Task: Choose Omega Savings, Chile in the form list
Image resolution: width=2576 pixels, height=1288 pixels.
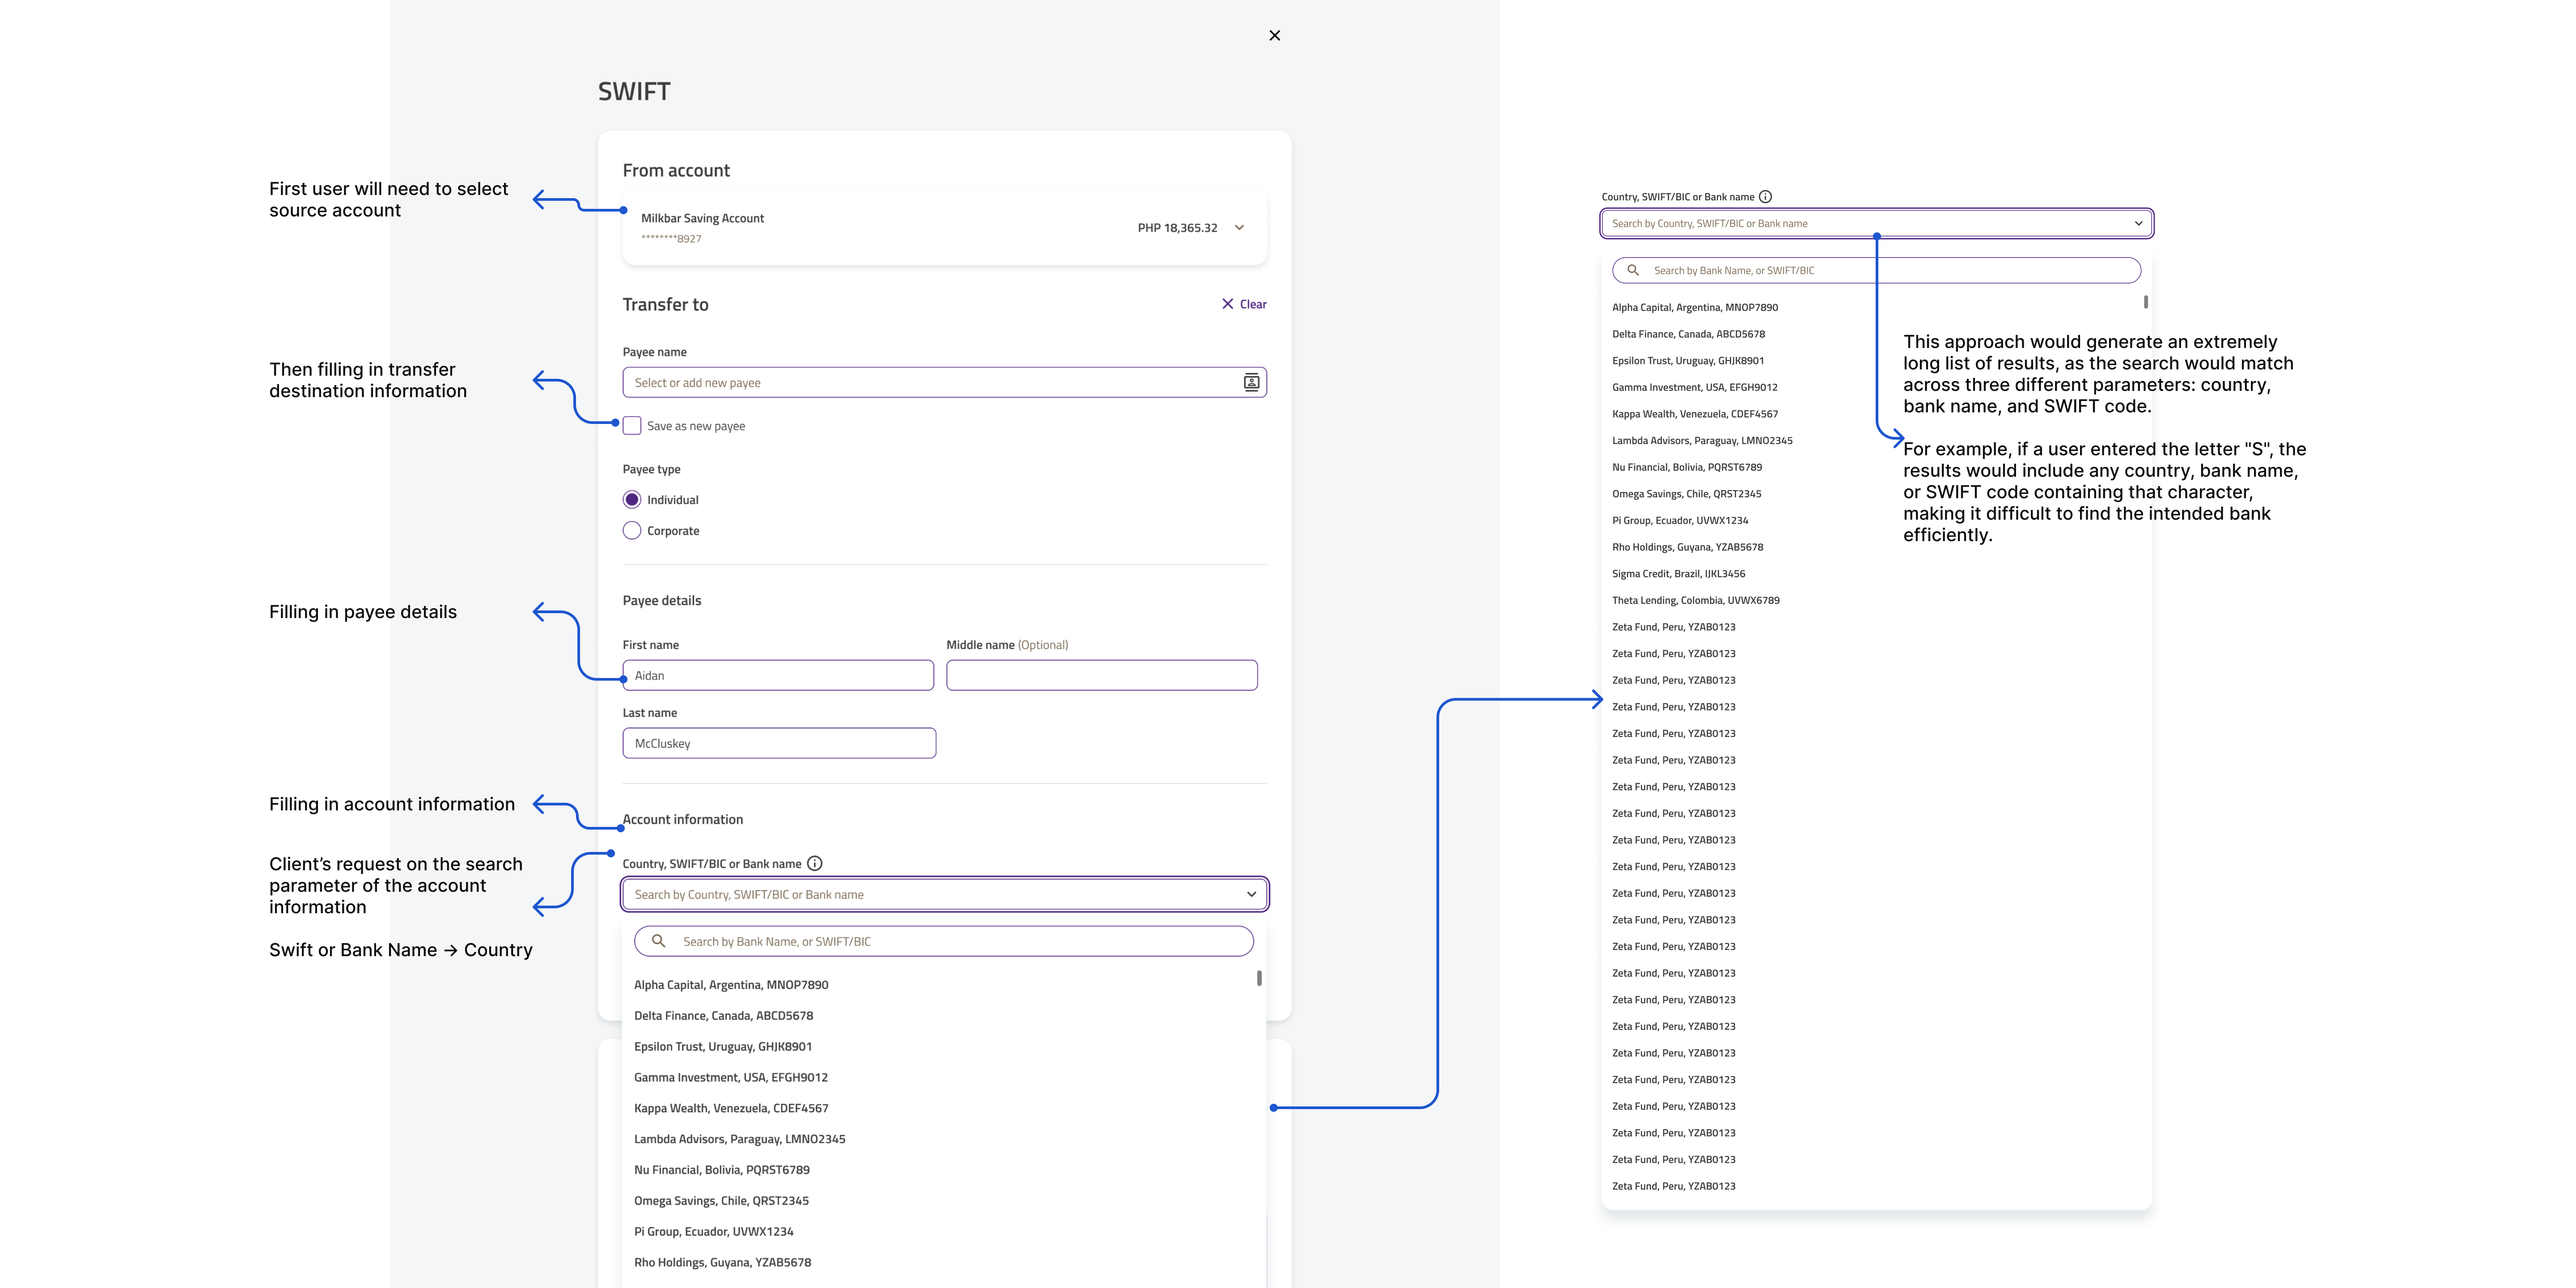Action: 721,1201
